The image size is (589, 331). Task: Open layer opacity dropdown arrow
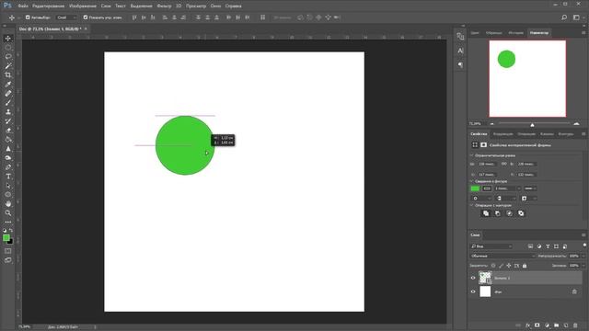click(583, 256)
